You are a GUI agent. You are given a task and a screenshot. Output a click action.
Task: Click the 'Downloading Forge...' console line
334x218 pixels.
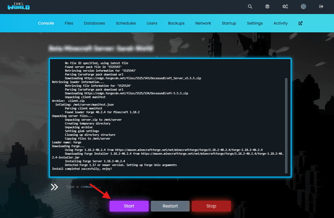pyautogui.click(x=68, y=146)
